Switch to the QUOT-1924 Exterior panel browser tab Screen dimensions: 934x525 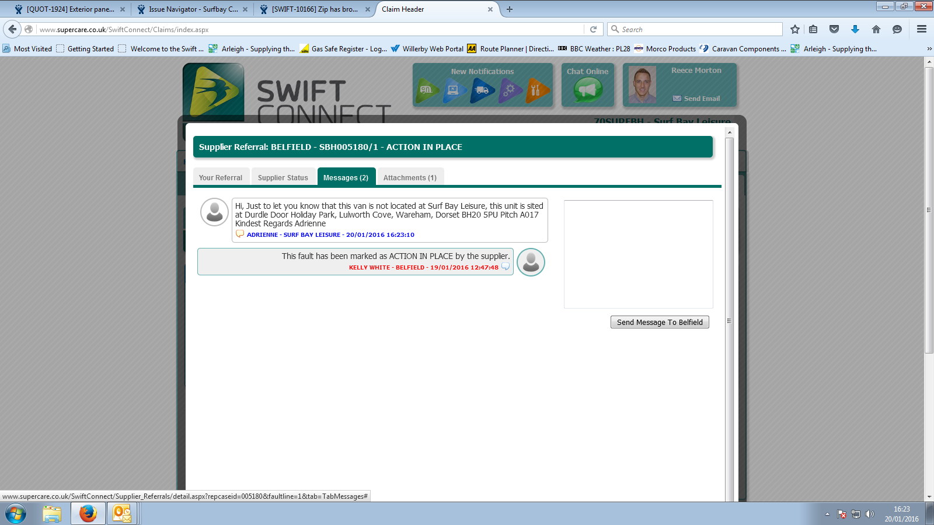(71, 9)
